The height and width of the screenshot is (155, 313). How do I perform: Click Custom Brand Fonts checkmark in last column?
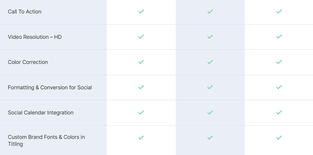(279, 137)
